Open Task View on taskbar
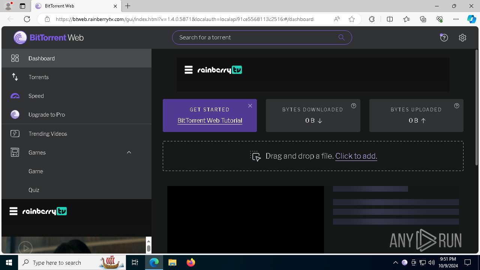Screen dimensions: 480x270 pos(135,262)
